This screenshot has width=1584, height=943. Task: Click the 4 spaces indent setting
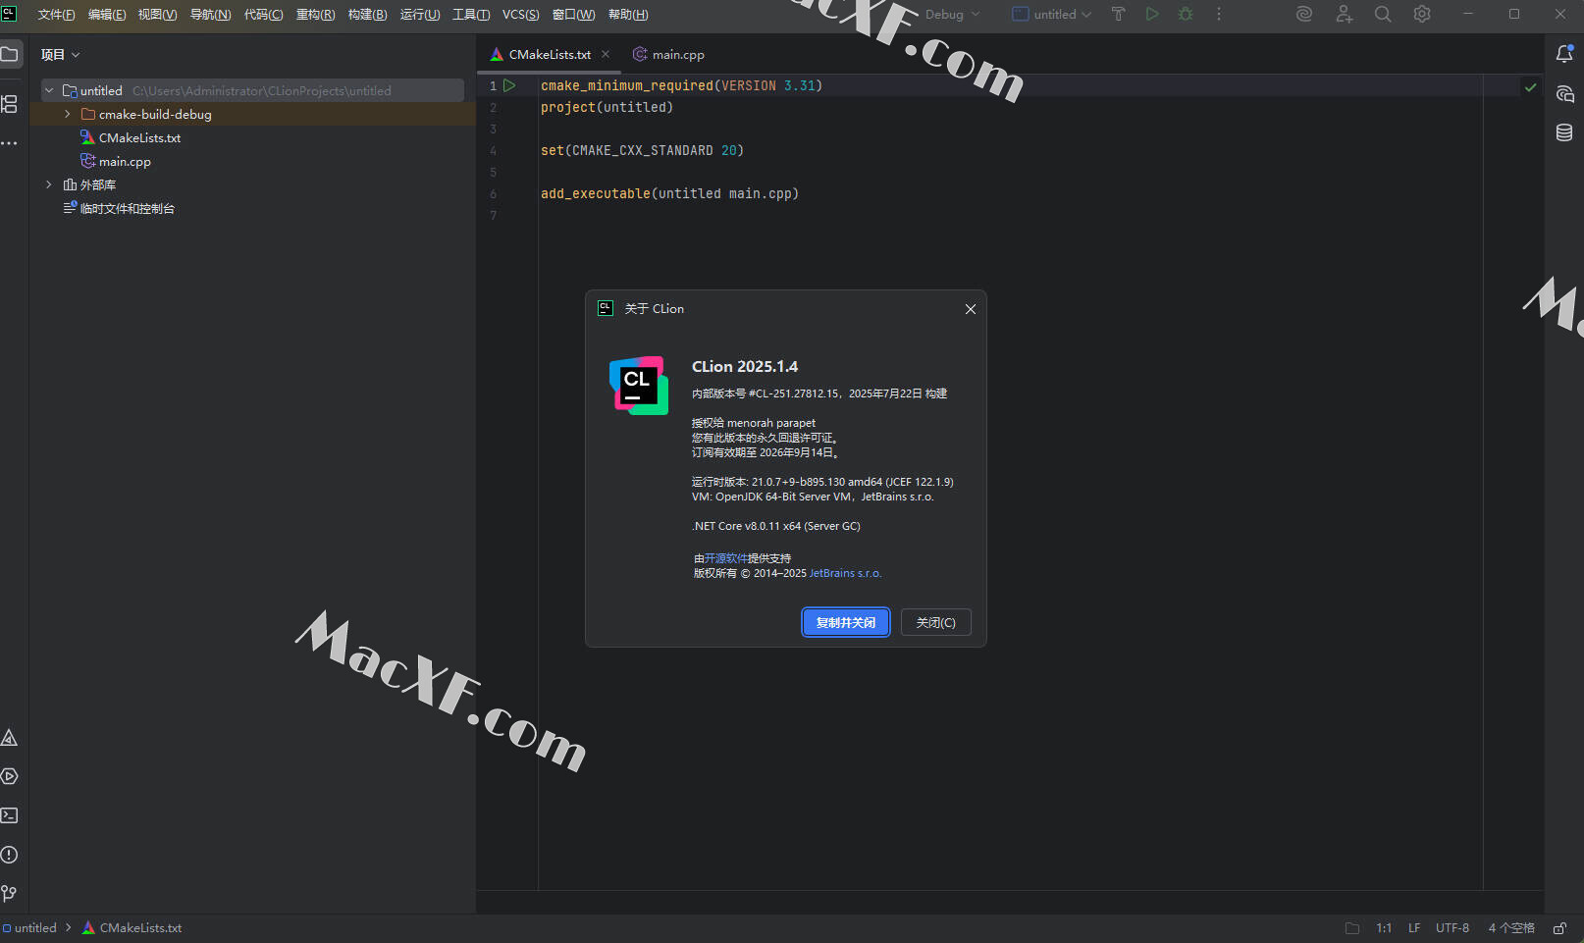[x=1511, y=928]
